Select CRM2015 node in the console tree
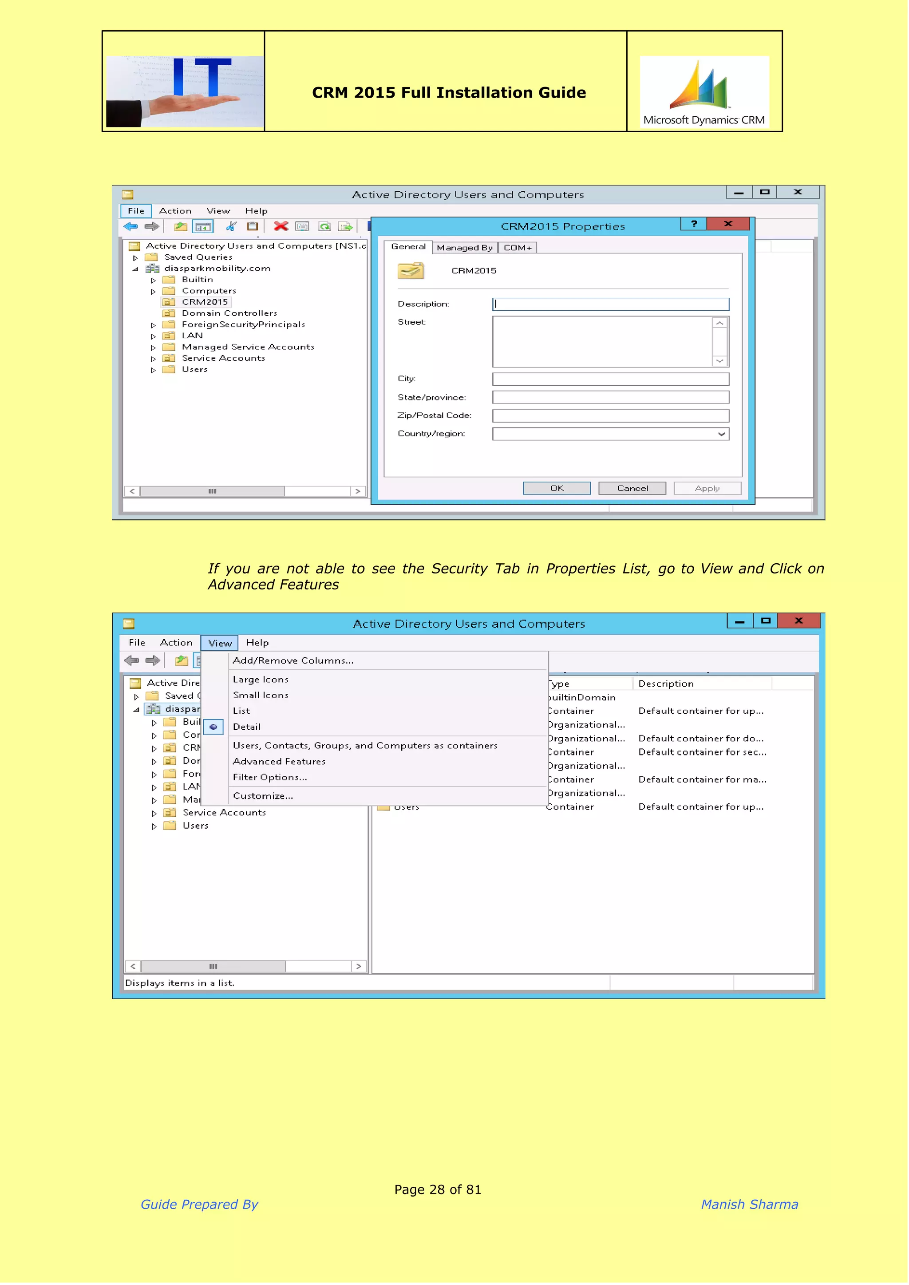Image resolution: width=909 pixels, height=1285 pixels. tap(205, 302)
